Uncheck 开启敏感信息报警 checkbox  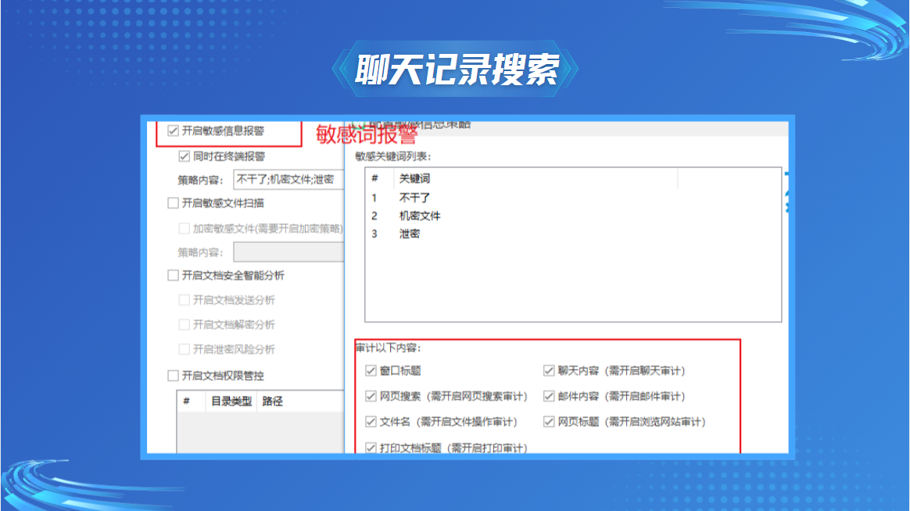(x=173, y=130)
